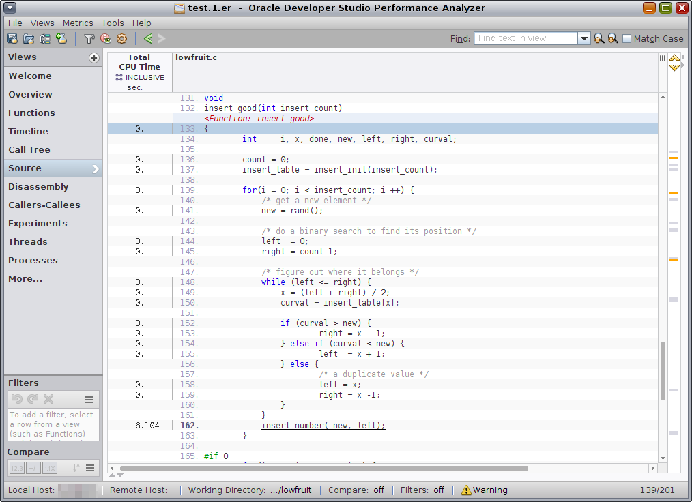Click the find previous magnifier icon
The image size is (692, 502).
point(599,39)
